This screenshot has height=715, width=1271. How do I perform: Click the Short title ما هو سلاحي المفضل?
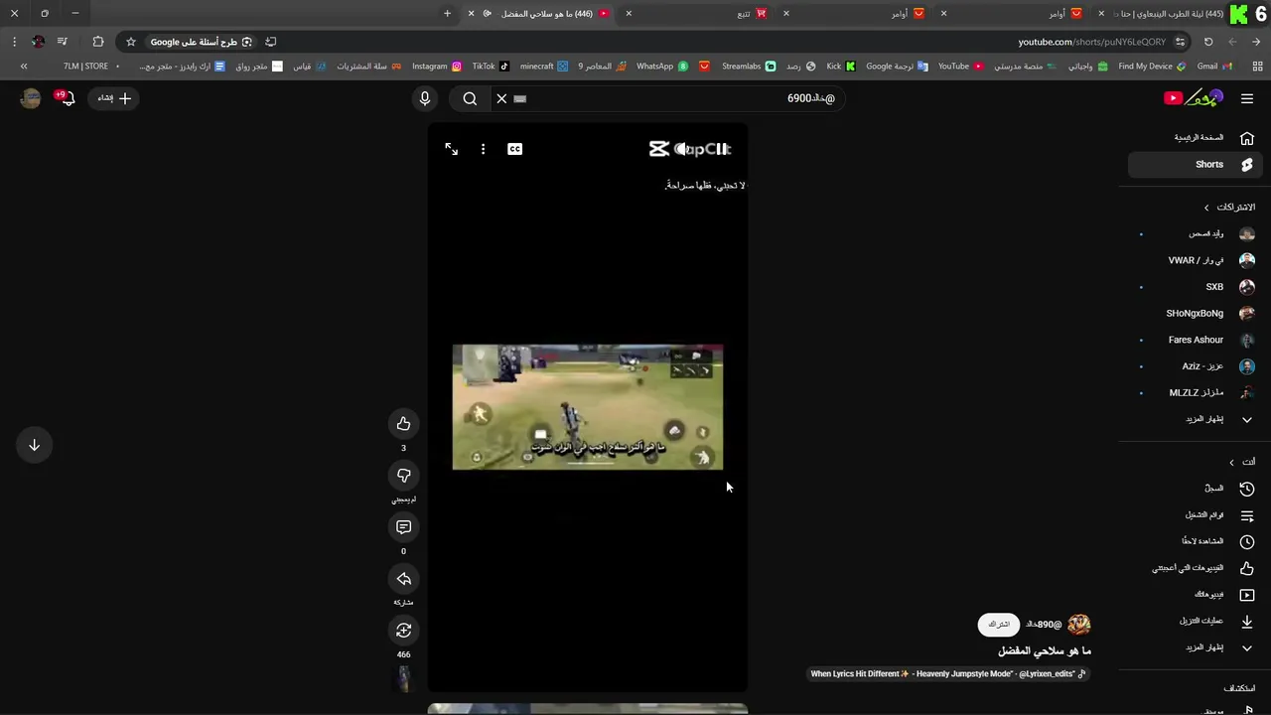point(1045,651)
